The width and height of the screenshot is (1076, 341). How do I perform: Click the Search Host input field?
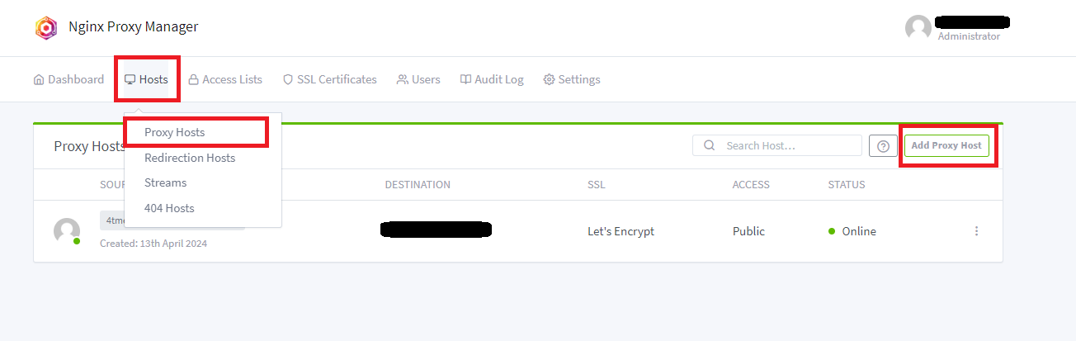coord(777,145)
